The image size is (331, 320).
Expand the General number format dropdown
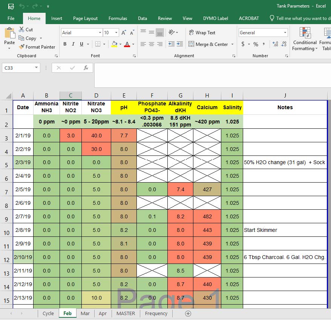click(285, 33)
